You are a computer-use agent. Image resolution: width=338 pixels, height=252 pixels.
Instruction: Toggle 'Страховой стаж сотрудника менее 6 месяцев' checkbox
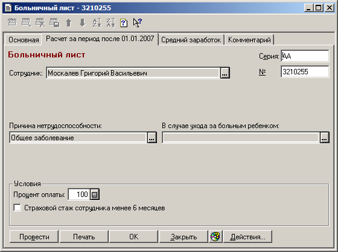tap(17, 208)
